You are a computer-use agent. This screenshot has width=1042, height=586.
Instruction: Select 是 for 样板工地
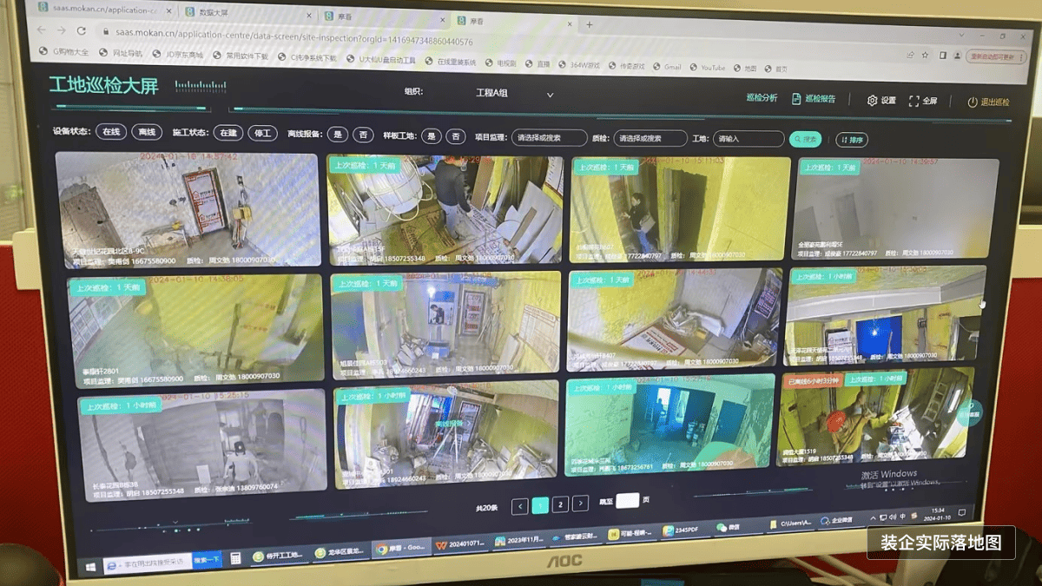pos(431,136)
